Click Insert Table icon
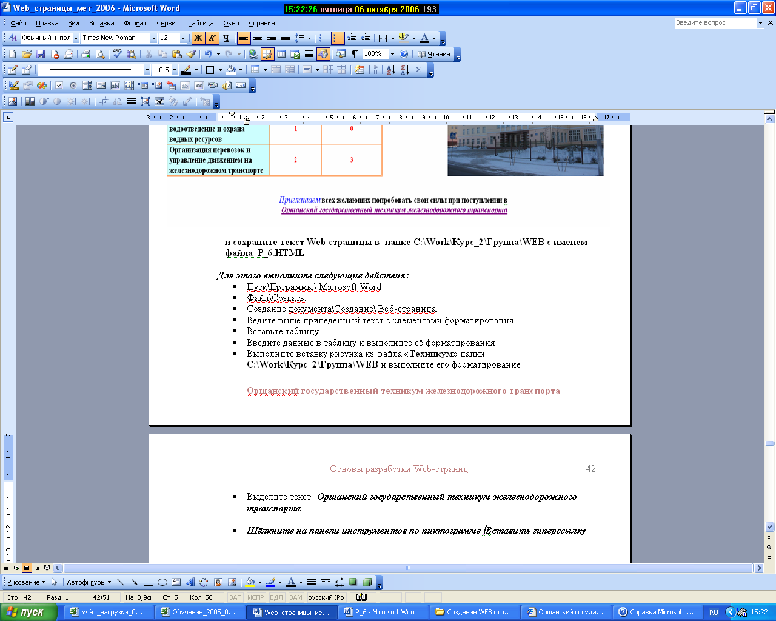Image resolution: width=776 pixels, height=621 pixels. [281, 54]
